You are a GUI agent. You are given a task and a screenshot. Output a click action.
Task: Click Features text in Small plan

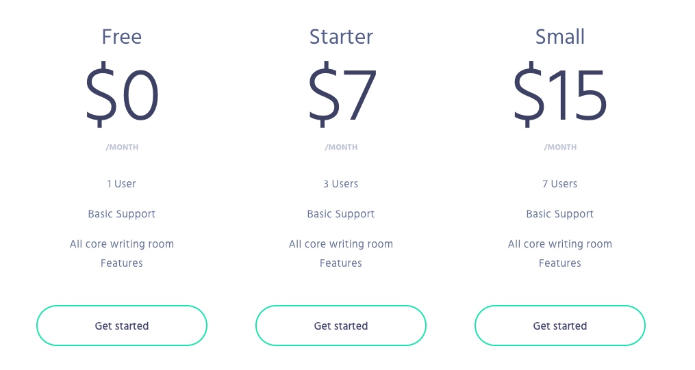[x=560, y=263]
